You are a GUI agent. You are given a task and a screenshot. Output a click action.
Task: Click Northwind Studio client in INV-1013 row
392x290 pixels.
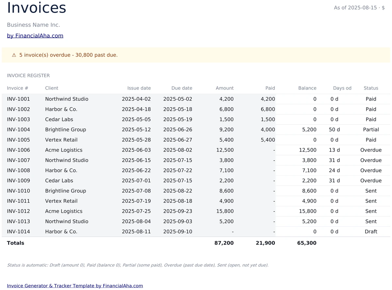pyautogui.click(x=67, y=222)
